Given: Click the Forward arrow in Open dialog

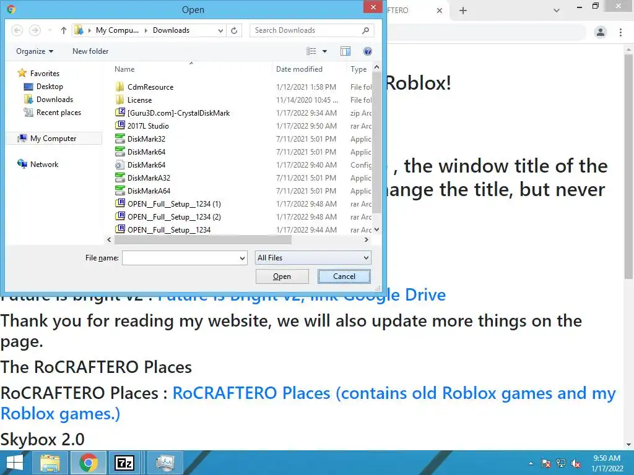Looking at the screenshot, I should point(35,30).
